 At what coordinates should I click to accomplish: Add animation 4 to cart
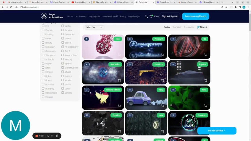click(119, 80)
